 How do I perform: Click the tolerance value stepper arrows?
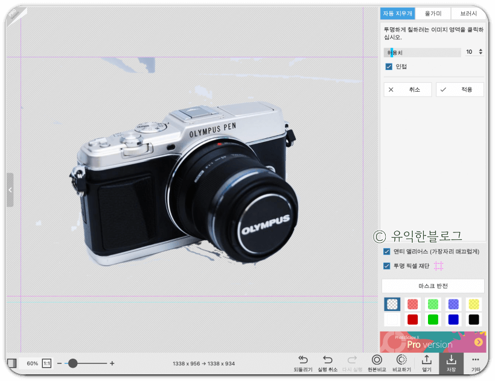481,52
